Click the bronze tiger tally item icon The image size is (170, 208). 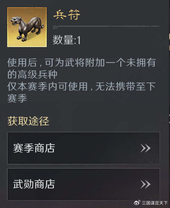27,27
